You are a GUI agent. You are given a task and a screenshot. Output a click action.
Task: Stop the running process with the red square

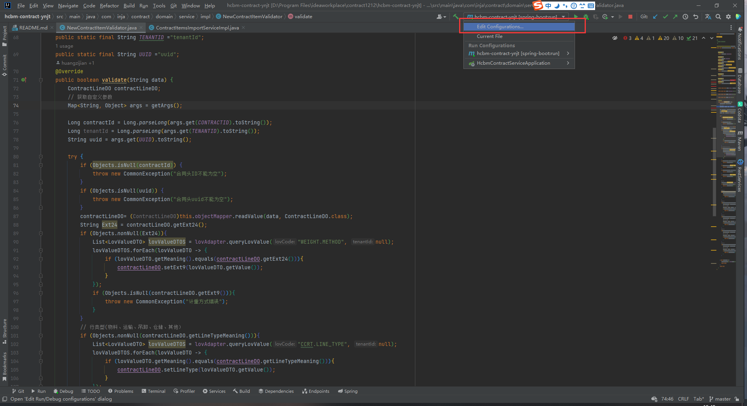(630, 17)
